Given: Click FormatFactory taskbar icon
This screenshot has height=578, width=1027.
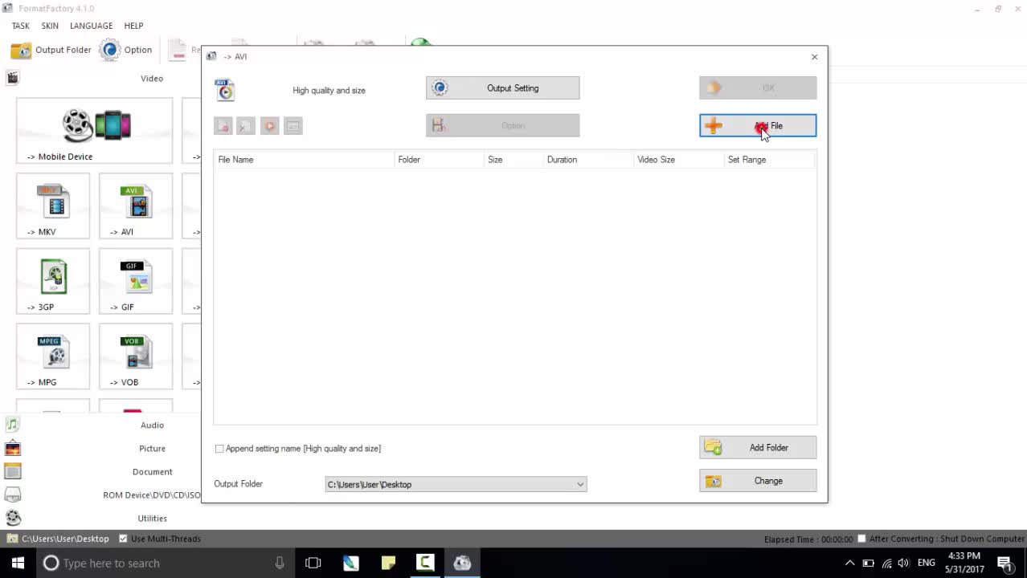Looking at the screenshot, I should (462, 563).
